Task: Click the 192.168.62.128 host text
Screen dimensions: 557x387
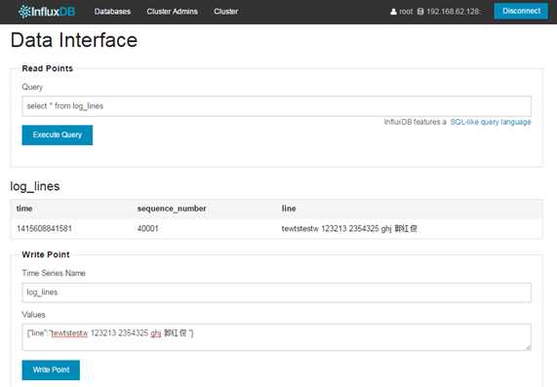Action: click(454, 12)
